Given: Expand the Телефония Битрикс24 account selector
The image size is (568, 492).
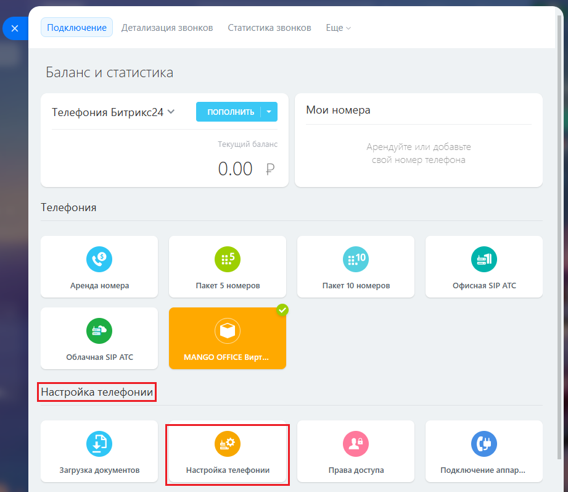Looking at the screenshot, I should pos(113,112).
